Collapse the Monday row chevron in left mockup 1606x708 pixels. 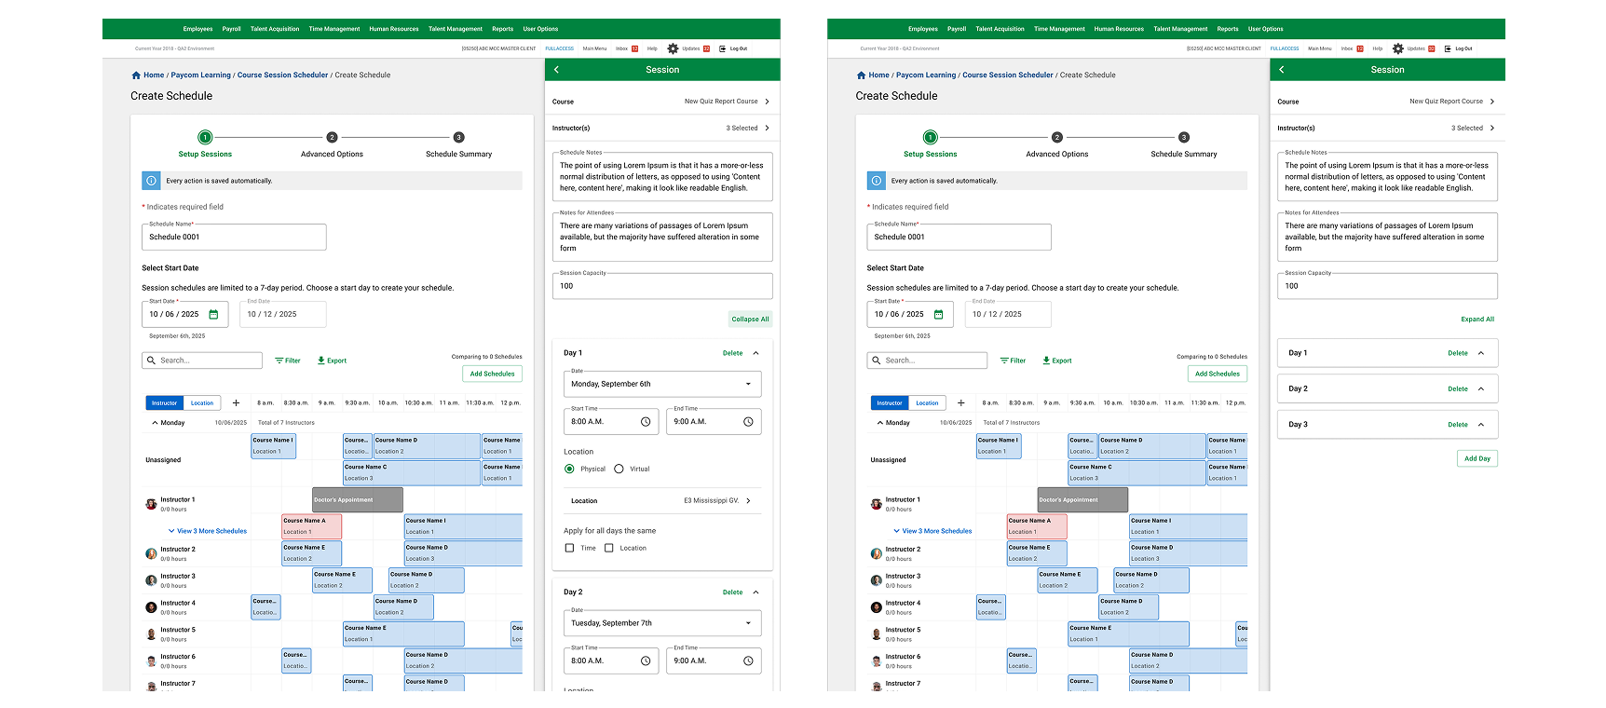coord(155,423)
